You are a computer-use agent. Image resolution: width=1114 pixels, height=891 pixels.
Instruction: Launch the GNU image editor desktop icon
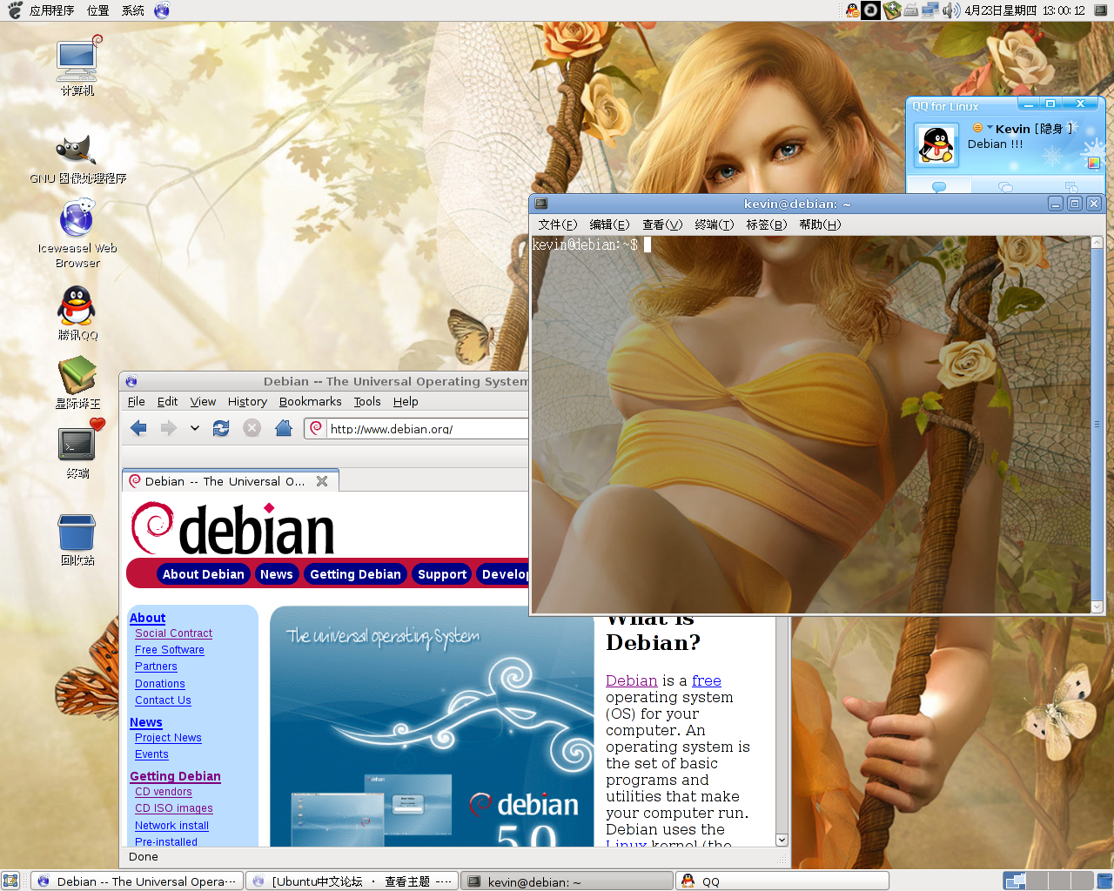tap(77, 159)
